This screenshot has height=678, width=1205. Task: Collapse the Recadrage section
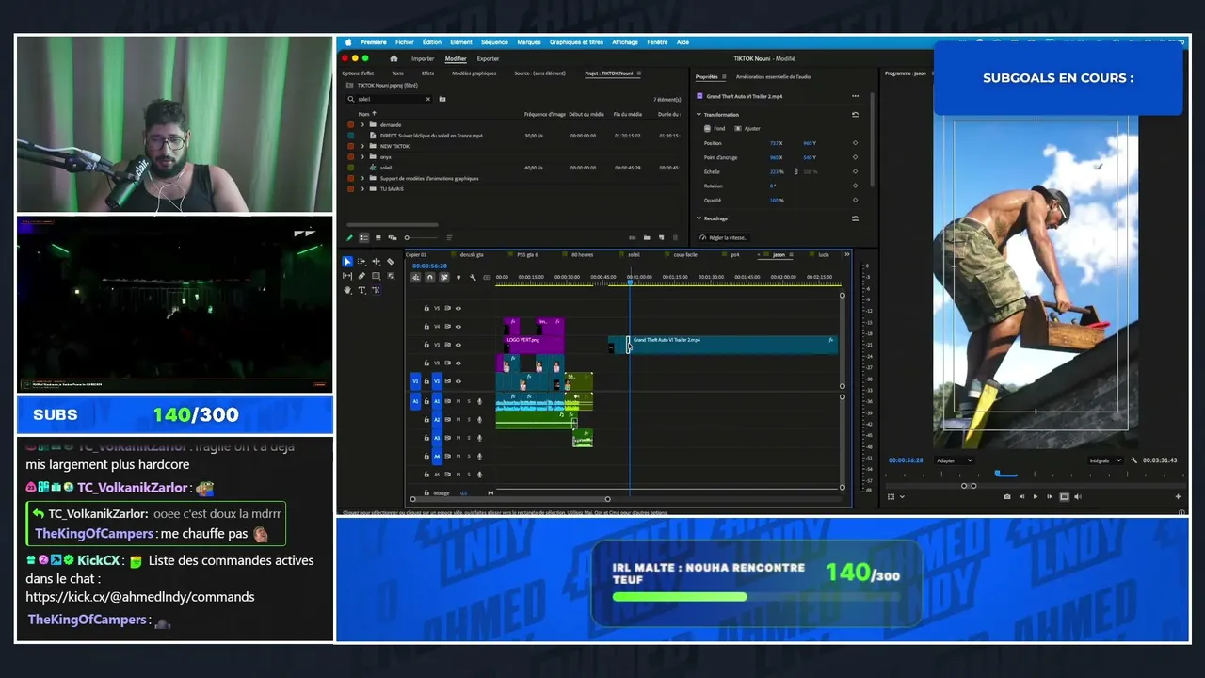coord(699,218)
